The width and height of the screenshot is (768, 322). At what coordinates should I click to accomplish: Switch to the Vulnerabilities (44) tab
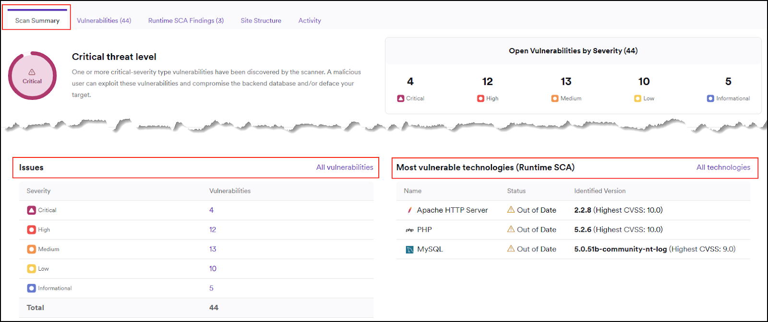104,21
